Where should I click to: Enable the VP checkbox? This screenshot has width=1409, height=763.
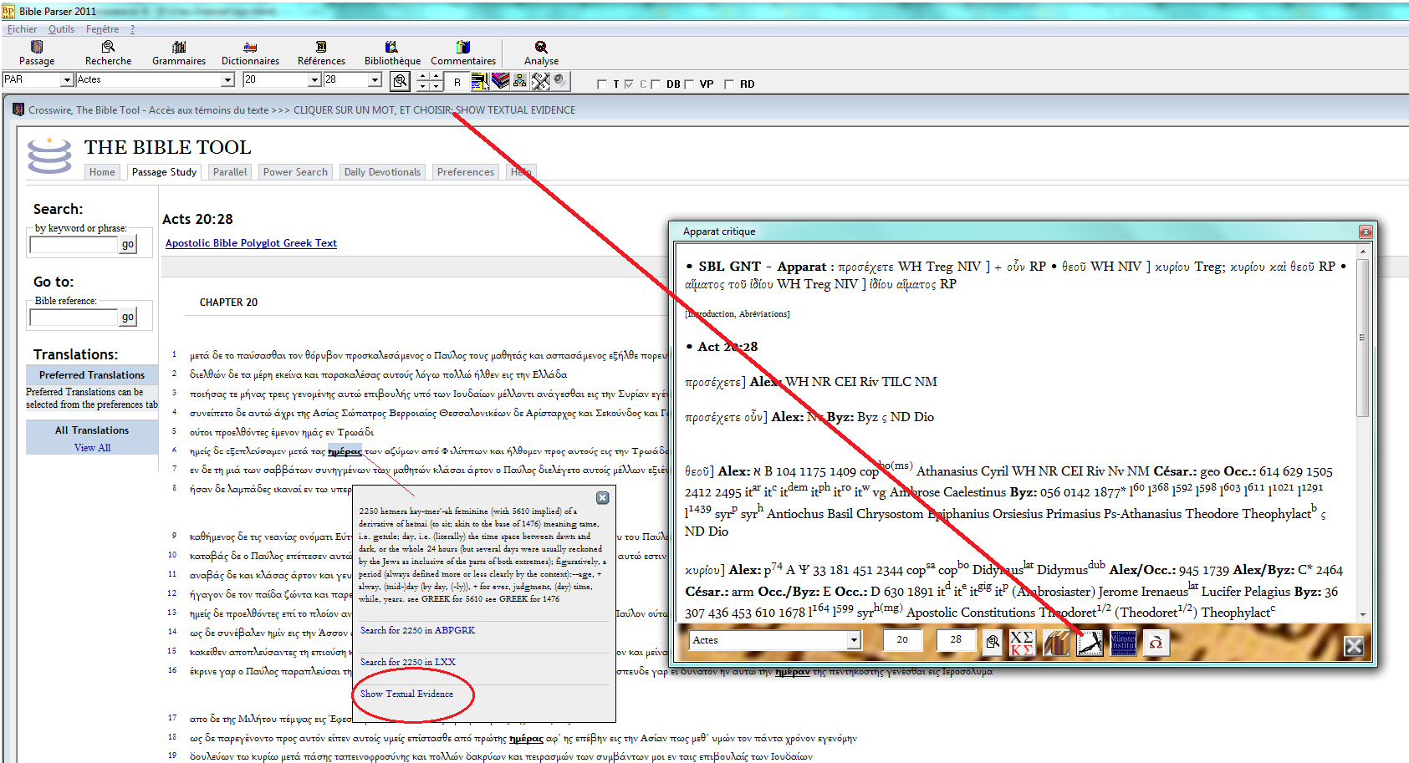click(x=689, y=84)
